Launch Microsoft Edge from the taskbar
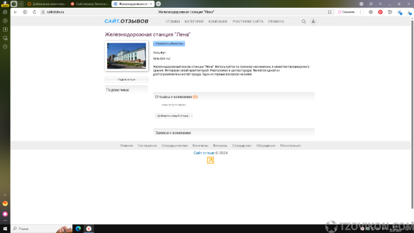This screenshot has height=233, width=414. pyautogui.click(x=78, y=228)
